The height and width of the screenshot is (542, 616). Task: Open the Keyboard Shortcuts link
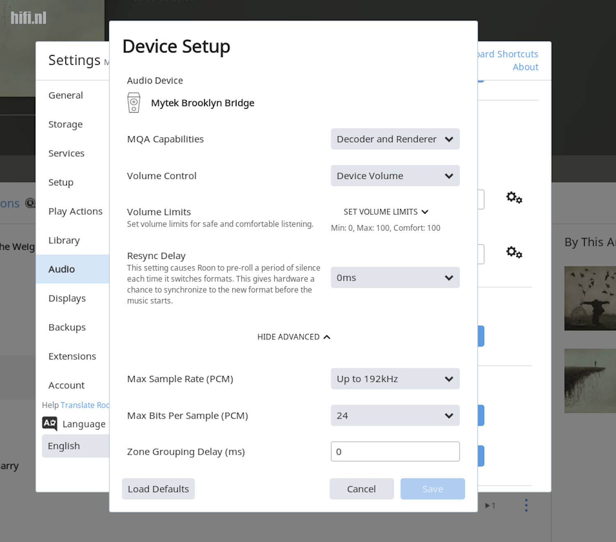click(x=508, y=54)
